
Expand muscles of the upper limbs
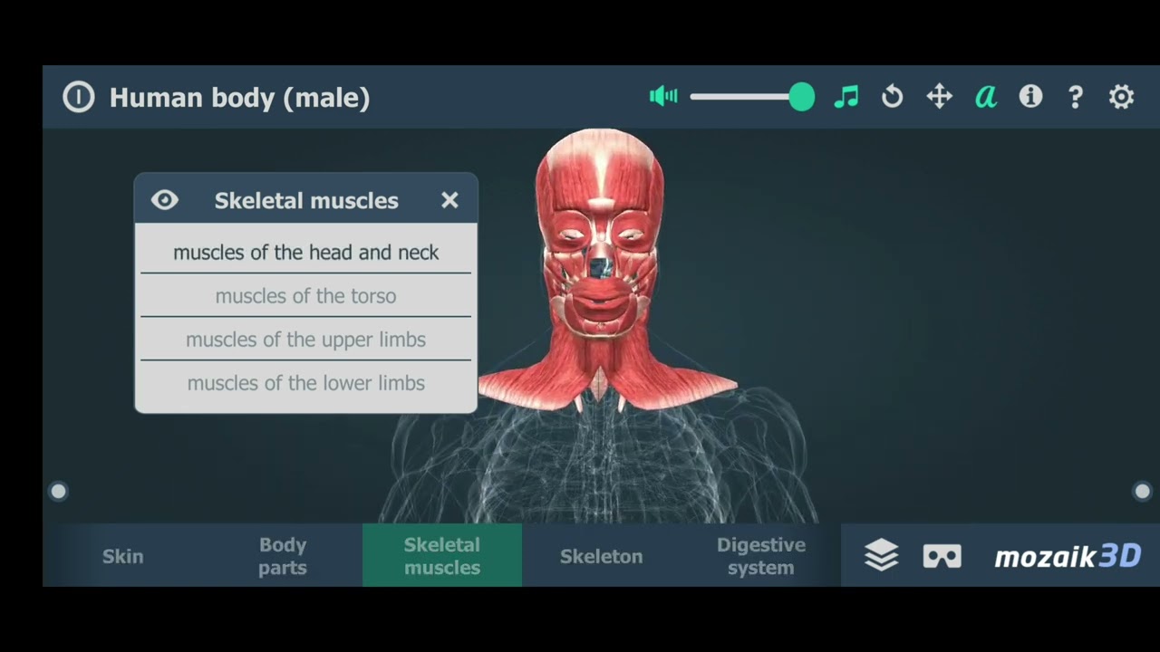(306, 340)
